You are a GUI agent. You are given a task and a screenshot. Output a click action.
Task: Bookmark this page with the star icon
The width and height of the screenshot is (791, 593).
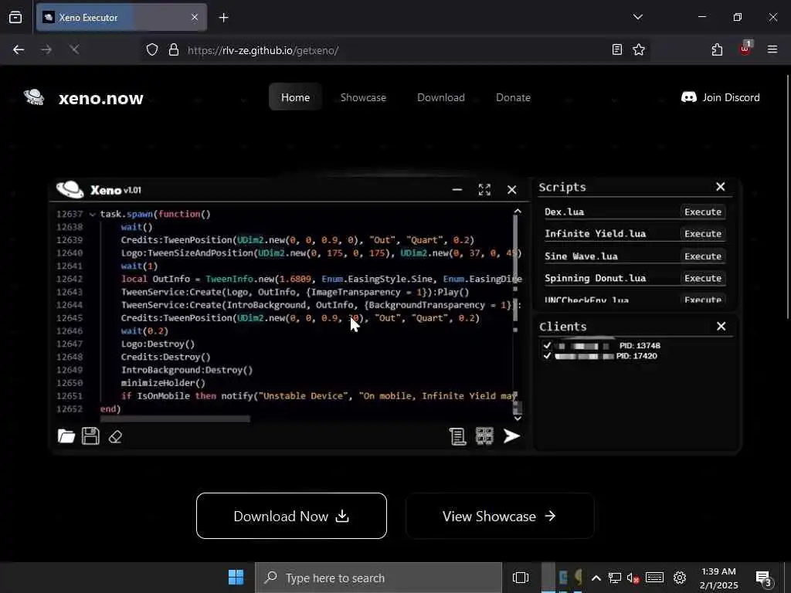(x=639, y=49)
